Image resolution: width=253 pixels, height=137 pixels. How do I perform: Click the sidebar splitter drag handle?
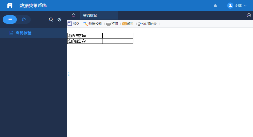tap(69, 74)
